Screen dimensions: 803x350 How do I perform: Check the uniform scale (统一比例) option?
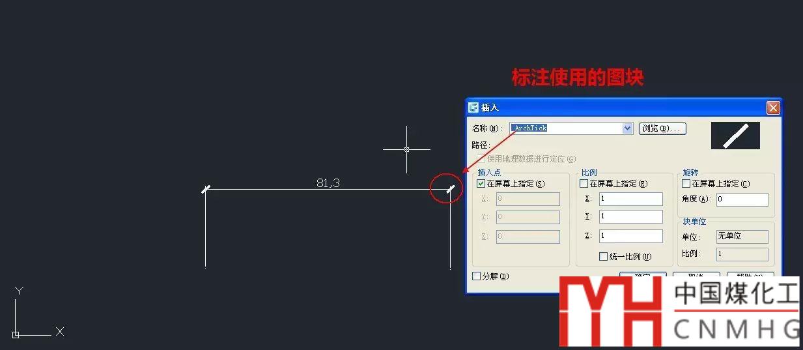[x=604, y=257]
